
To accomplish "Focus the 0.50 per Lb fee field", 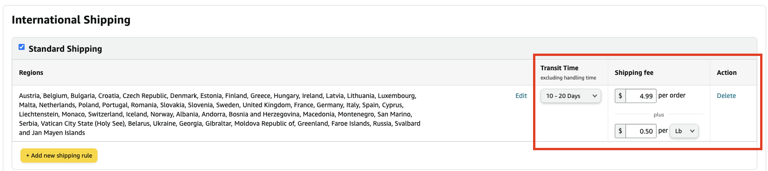I will (641, 131).
